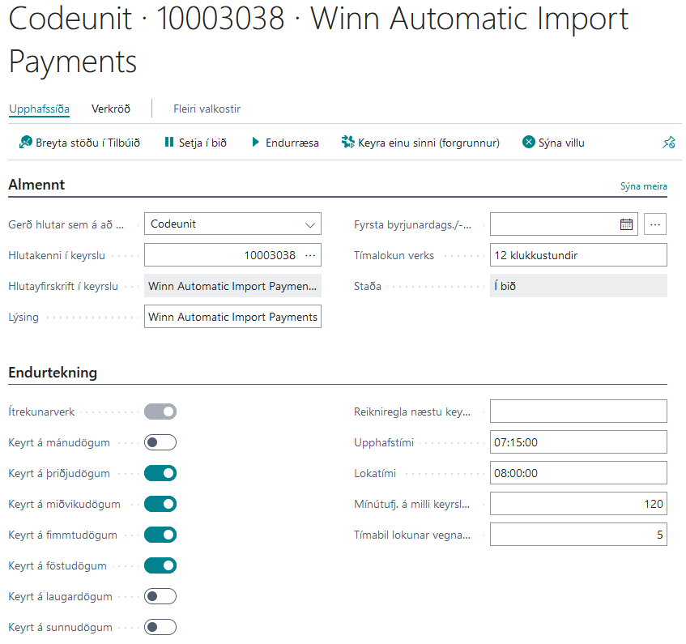The image size is (686, 644).
Task: Expand section with Sýna meira
Action: click(x=643, y=186)
